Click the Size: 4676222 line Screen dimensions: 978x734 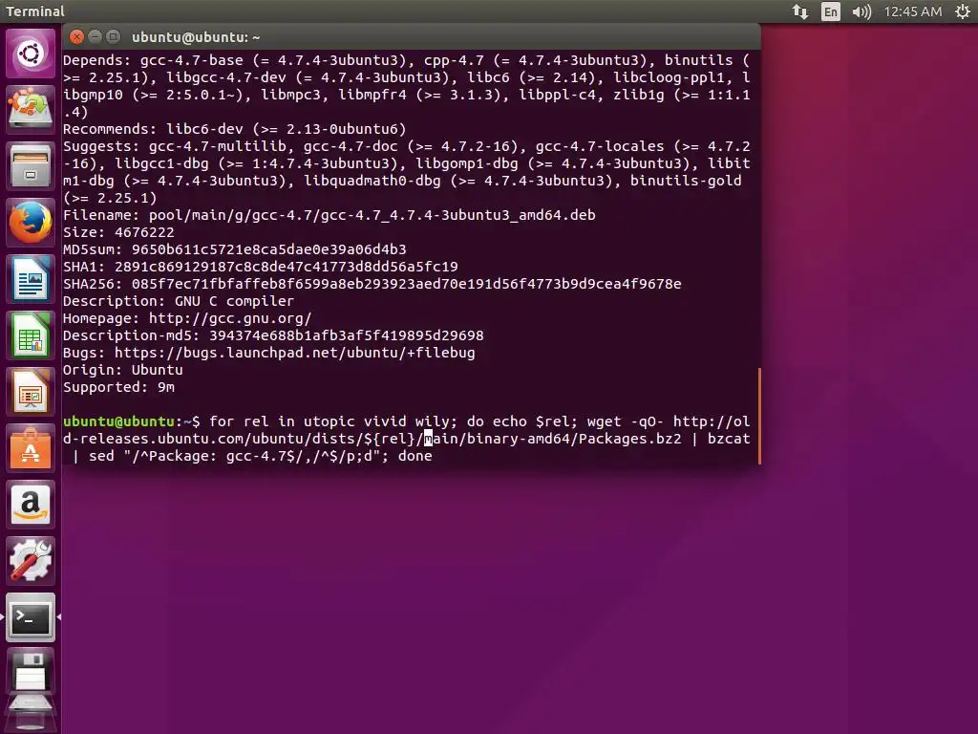pos(118,232)
